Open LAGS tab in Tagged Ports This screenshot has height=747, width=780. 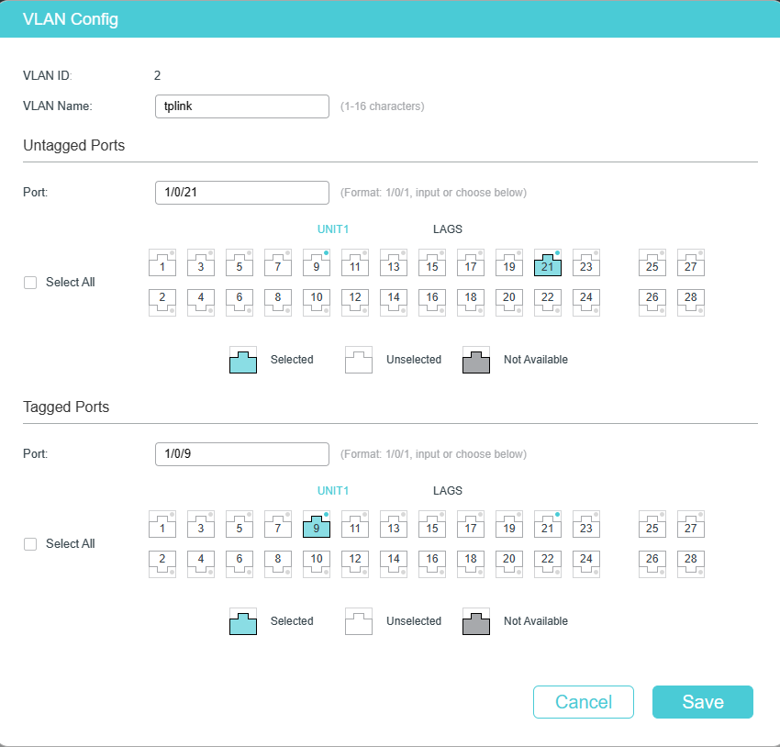pos(447,491)
